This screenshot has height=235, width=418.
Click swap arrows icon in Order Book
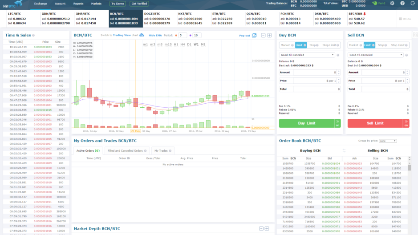(344, 150)
